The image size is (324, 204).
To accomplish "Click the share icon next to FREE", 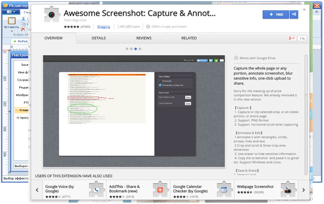I will coord(294,14).
